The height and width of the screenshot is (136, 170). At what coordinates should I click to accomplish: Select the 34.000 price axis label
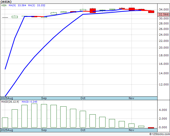[x=164, y=10]
